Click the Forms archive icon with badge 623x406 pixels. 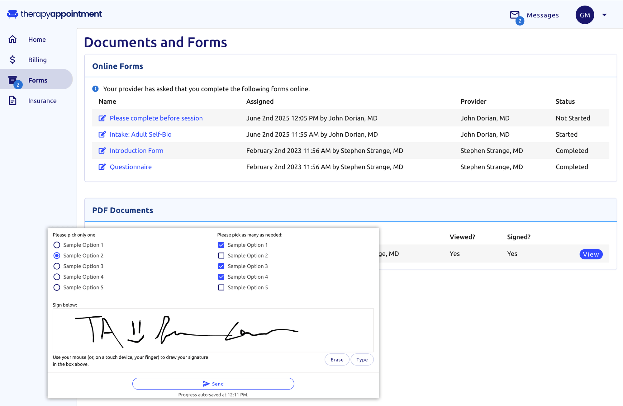13,80
